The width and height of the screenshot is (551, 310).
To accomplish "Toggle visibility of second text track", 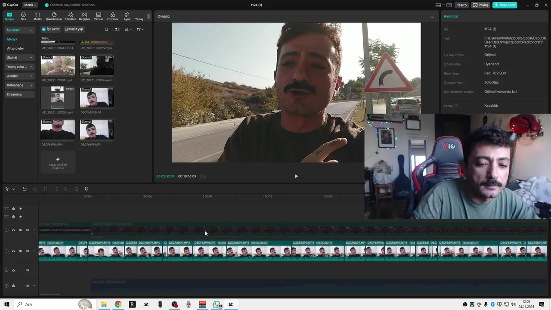I will [x=20, y=217].
